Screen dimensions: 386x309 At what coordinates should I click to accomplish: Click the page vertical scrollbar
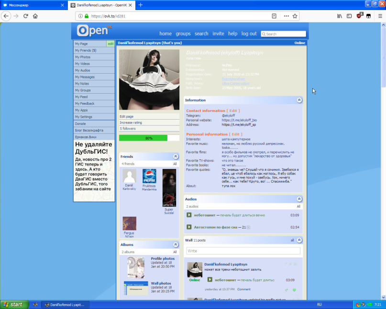[383, 56]
